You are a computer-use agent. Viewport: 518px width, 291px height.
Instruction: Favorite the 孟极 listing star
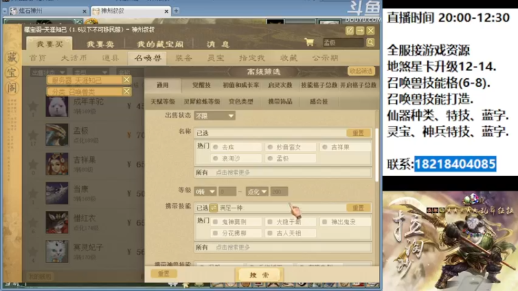click(33, 135)
